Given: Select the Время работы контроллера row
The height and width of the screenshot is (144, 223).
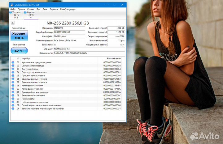Looking at the screenshot, I should tap(66, 92).
